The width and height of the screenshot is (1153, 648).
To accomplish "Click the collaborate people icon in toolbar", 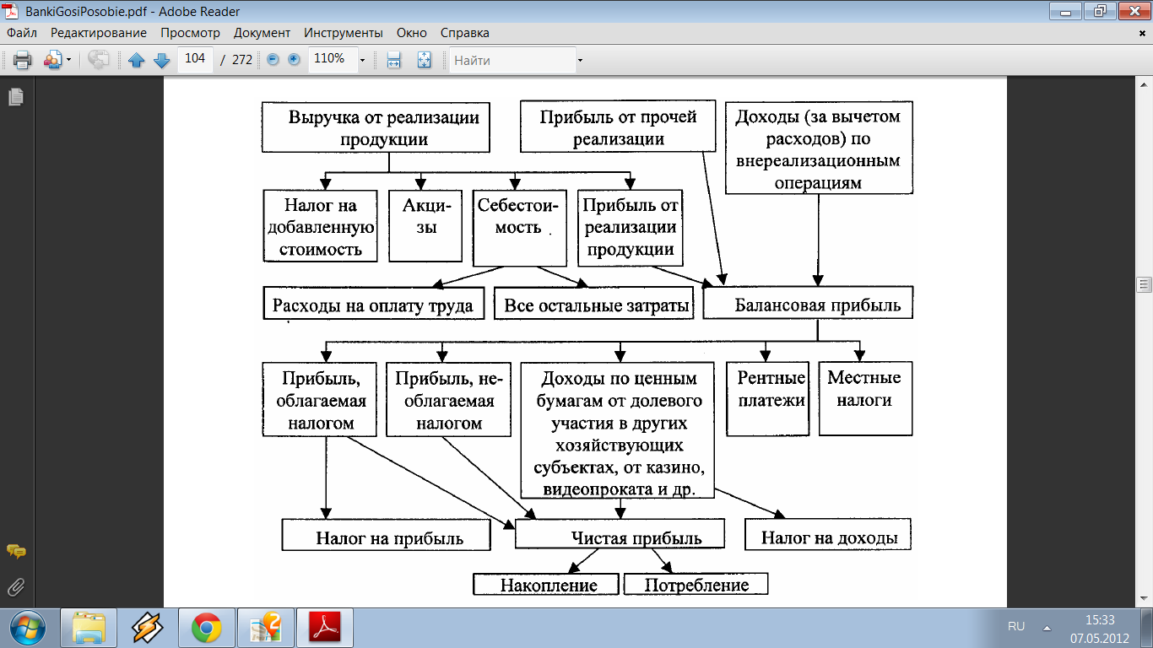I will (52, 60).
